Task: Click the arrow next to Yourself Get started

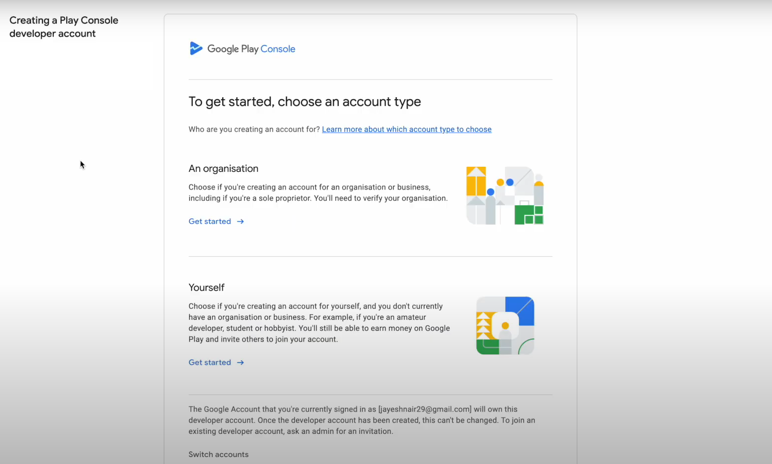Action: (241, 363)
